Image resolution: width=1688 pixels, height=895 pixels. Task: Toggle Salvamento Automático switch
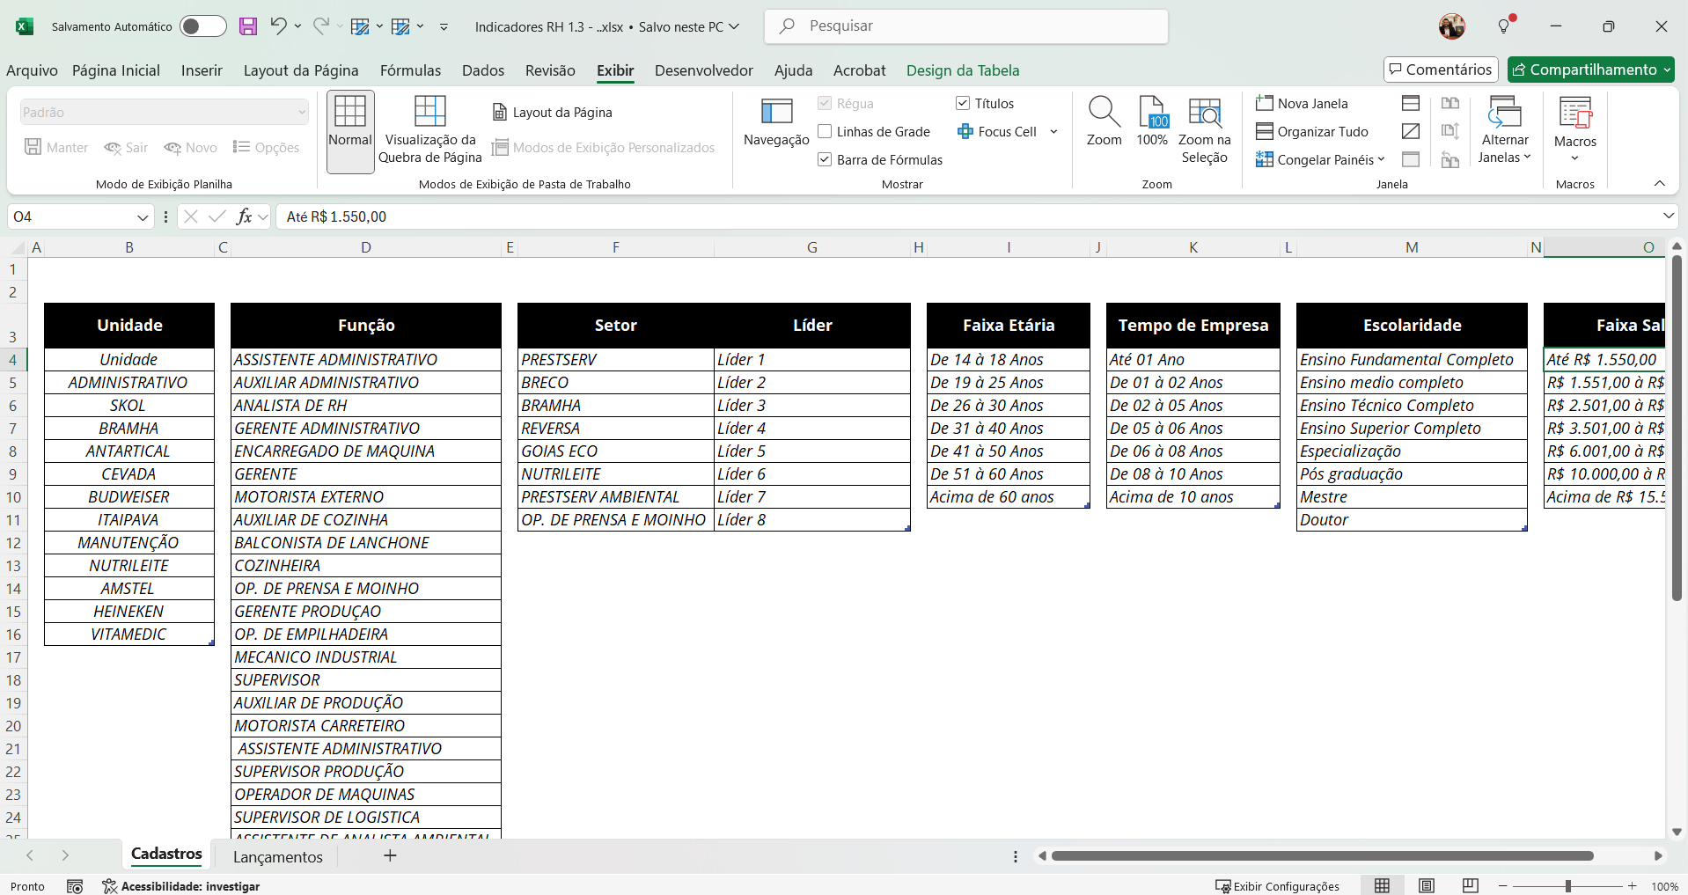(202, 26)
